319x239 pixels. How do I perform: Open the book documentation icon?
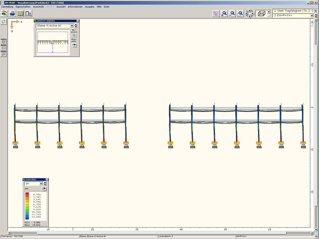pos(21,14)
